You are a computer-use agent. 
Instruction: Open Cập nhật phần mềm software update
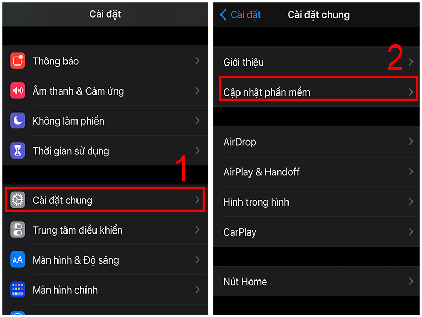[x=316, y=92]
